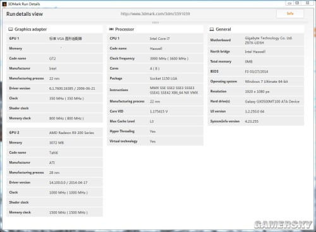This screenshot has width=316, height=232.
Task: Click the Processor section header
Action: [x=155, y=29]
